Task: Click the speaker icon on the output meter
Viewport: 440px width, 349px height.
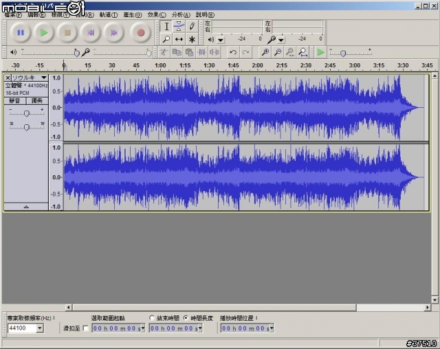Action: [x=211, y=40]
